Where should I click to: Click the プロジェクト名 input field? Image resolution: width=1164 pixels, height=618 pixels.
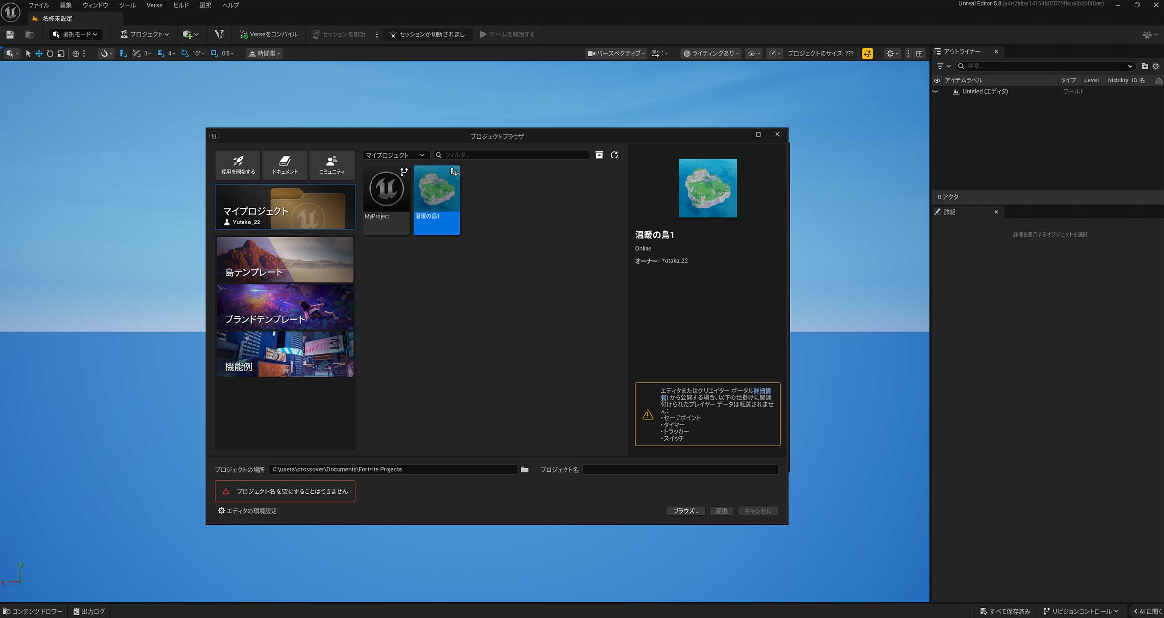pos(680,469)
